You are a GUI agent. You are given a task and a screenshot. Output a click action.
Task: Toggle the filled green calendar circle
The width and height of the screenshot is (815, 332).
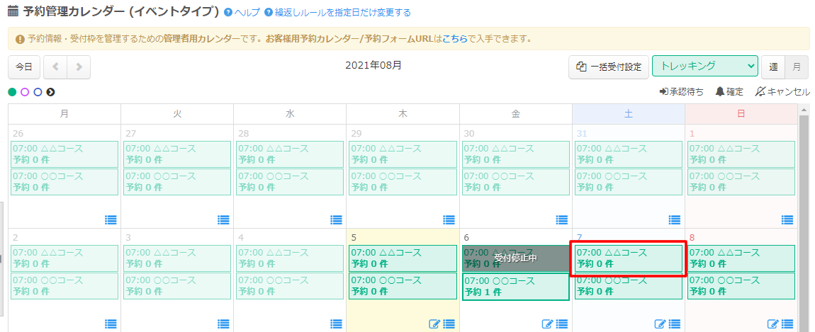[12, 92]
